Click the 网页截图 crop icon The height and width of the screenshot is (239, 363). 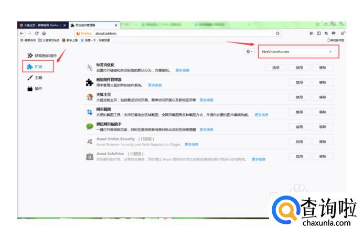pyautogui.click(x=90, y=112)
